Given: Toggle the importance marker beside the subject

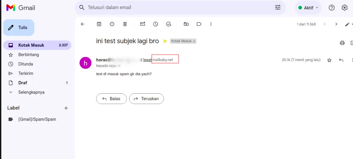Looking at the screenshot, I should pyautogui.click(x=165, y=41).
